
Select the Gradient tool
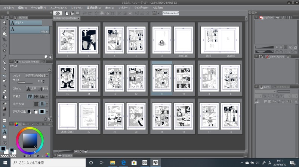click(4, 109)
